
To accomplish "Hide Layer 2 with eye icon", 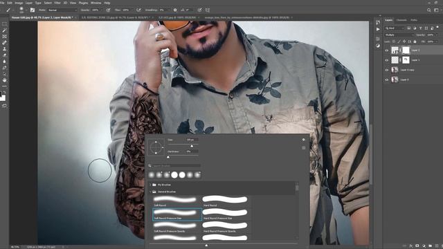I will [x=387, y=50].
